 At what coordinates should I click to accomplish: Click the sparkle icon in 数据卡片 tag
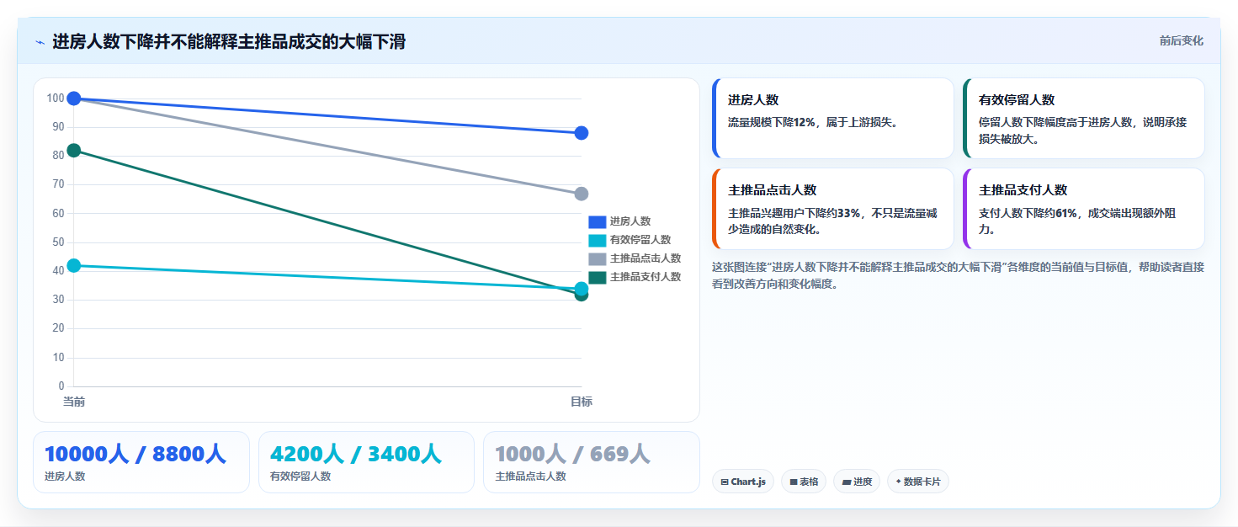coord(899,482)
